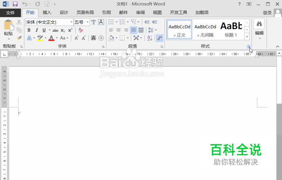This screenshot has height=180, width=282.
Task: Click the Decrease Indent icon
Action: pos(147,22)
